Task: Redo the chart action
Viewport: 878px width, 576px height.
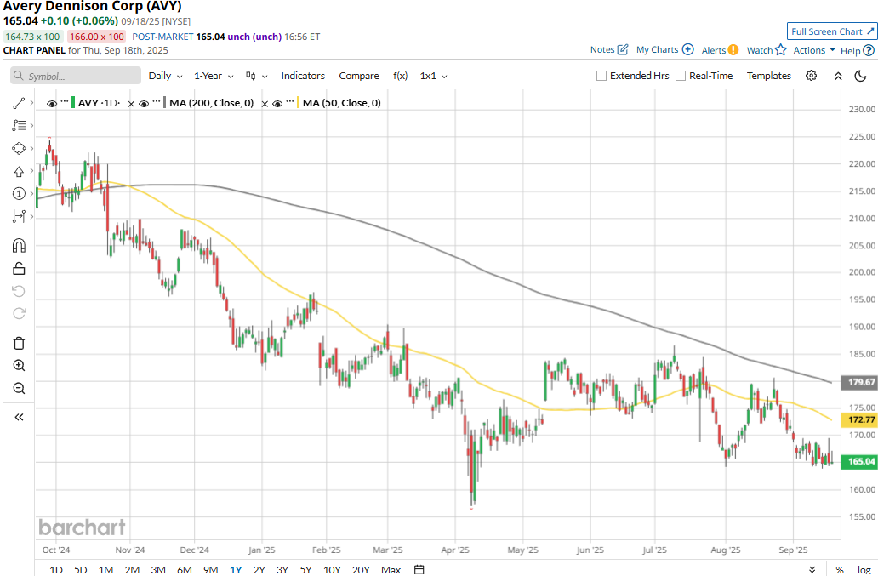Action: (x=19, y=313)
